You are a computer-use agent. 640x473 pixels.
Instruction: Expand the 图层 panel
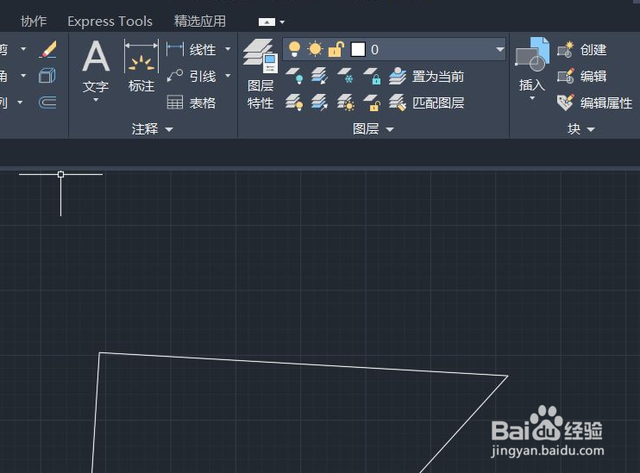click(x=373, y=129)
